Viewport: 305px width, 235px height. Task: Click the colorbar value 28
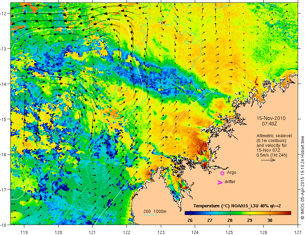point(230,220)
